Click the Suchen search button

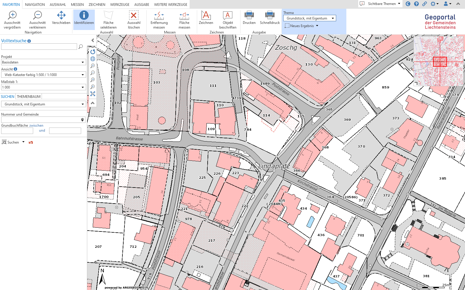click(11, 142)
